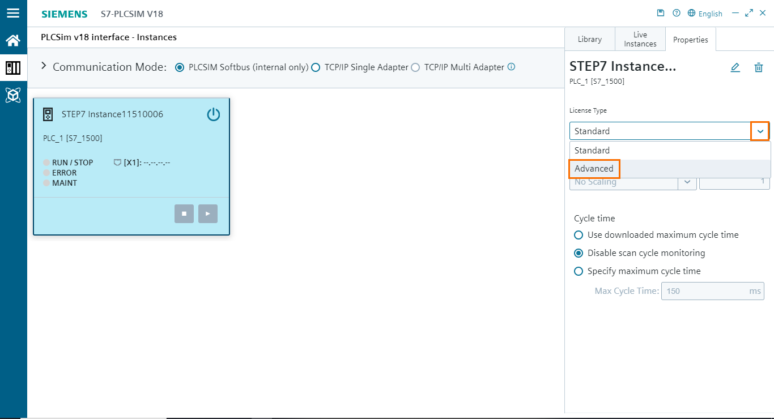Delete the instance with the trash icon
The width and height of the screenshot is (774, 419).
pyautogui.click(x=759, y=67)
